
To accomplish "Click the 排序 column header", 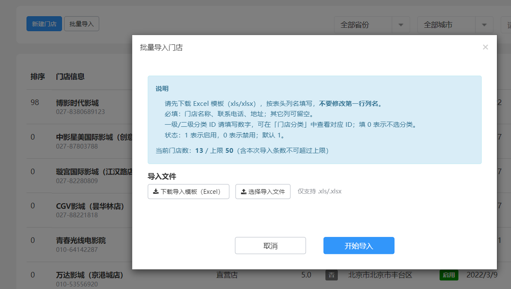I will click(x=38, y=76).
